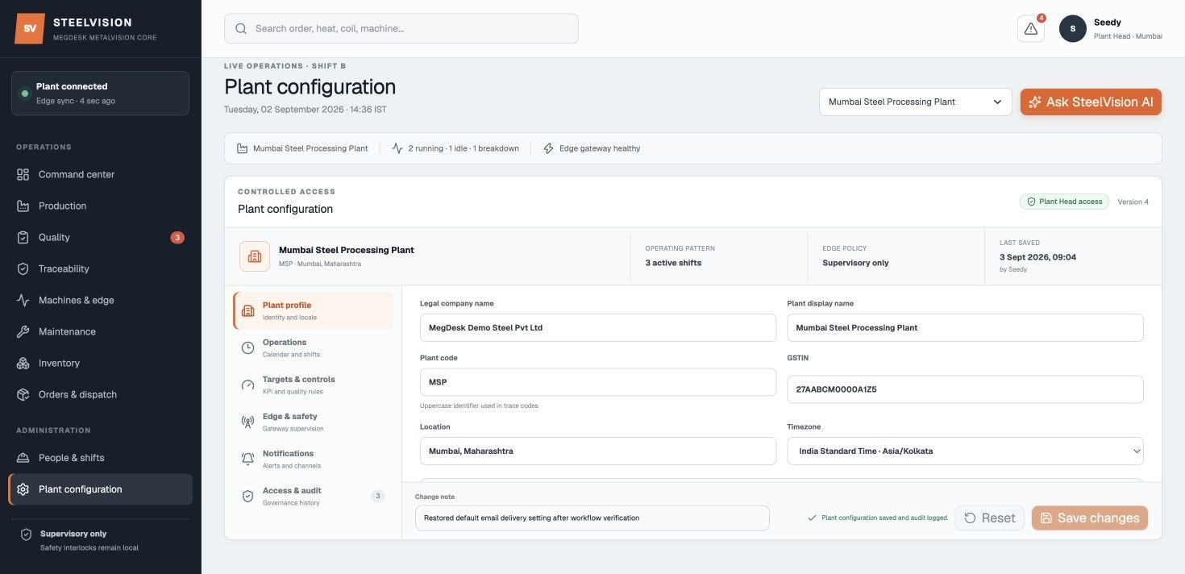Open the Access & audit tab
The width and height of the screenshot is (1185, 574).
click(x=314, y=496)
